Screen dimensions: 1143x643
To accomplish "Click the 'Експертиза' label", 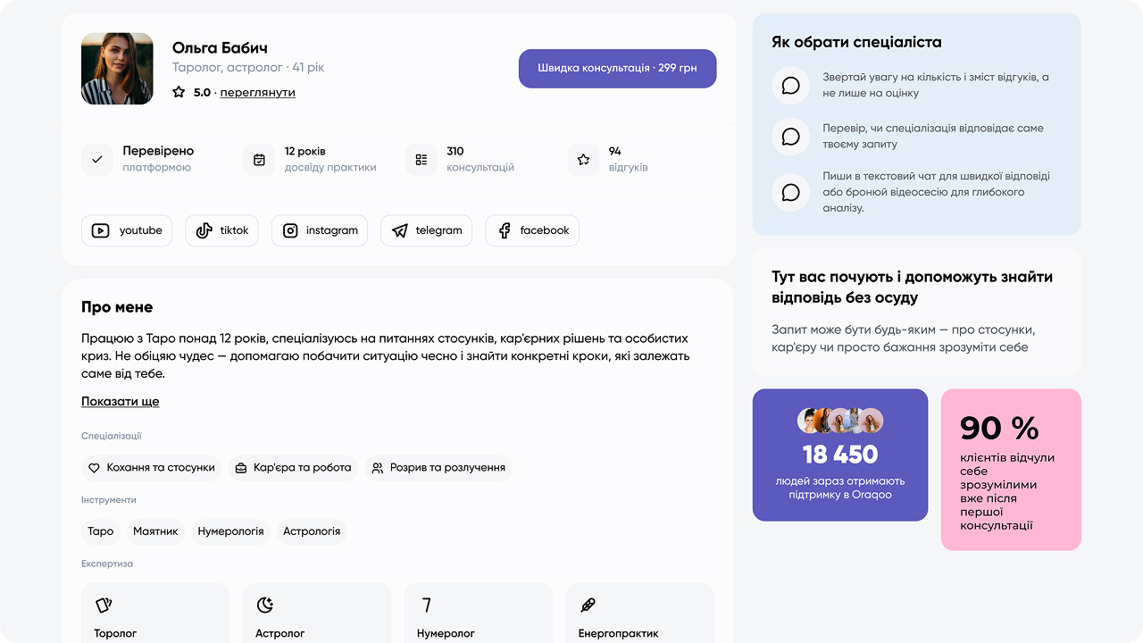I will pos(107,564).
